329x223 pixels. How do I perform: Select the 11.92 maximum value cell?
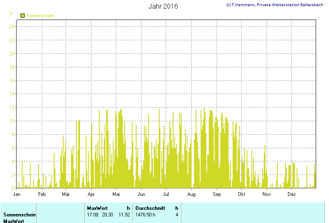[x=124, y=215]
